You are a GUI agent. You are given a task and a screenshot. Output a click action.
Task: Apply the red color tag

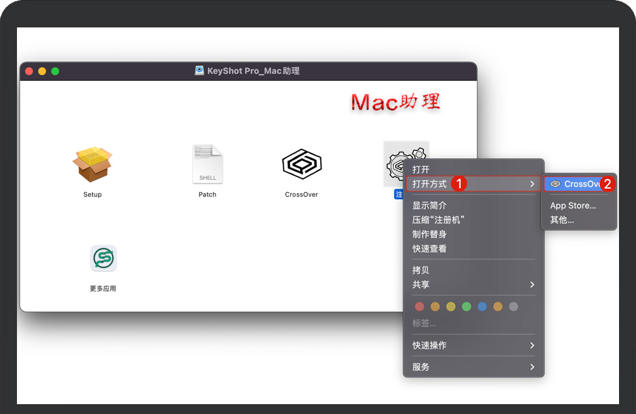[419, 306]
